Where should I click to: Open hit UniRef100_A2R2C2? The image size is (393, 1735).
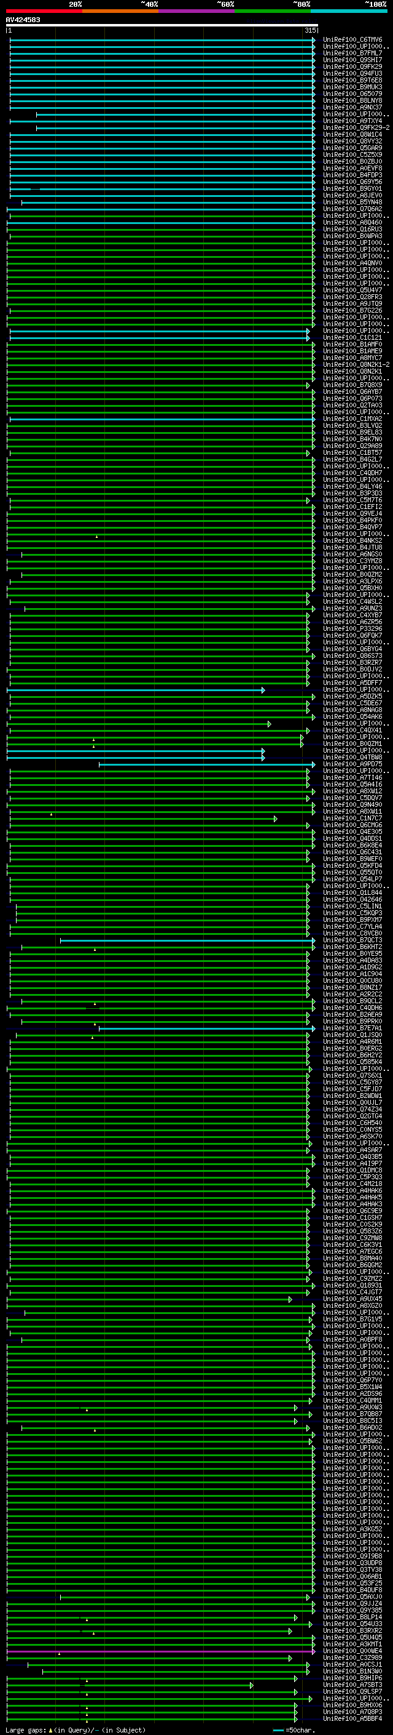[352, 995]
